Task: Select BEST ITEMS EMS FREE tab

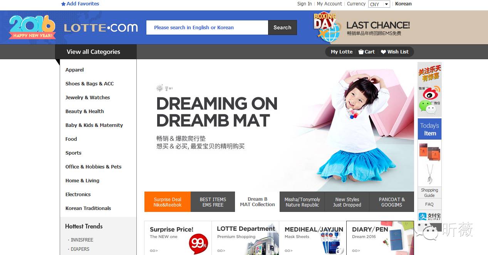Action: (213, 202)
